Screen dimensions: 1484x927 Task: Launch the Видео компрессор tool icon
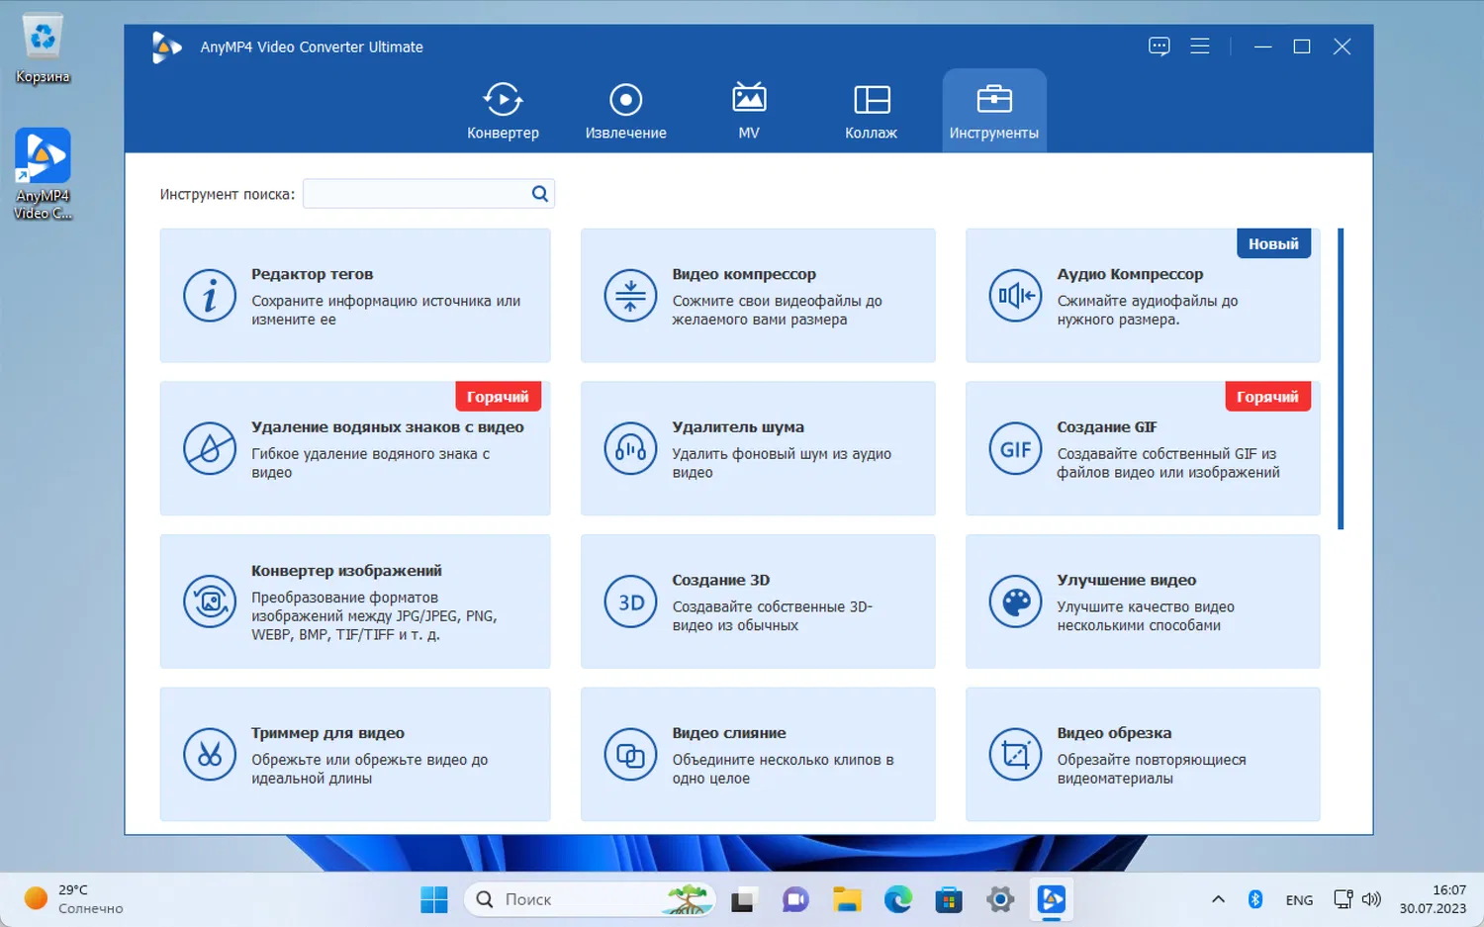(x=630, y=296)
